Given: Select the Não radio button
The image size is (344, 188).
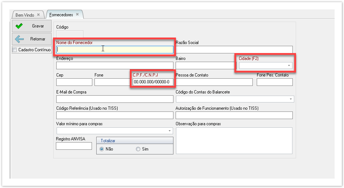Looking at the screenshot, I should 102,149.
